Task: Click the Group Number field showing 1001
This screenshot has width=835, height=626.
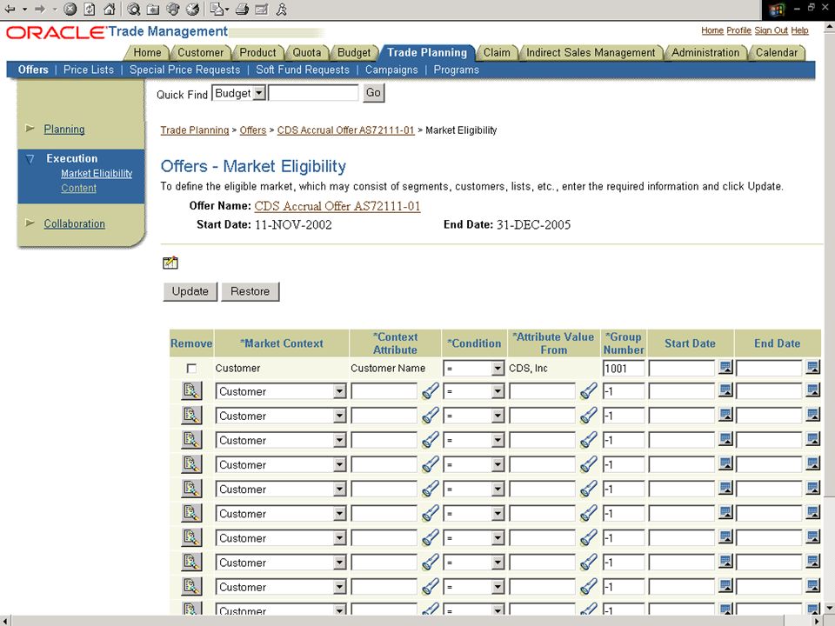Action: pyautogui.click(x=624, y=368)
